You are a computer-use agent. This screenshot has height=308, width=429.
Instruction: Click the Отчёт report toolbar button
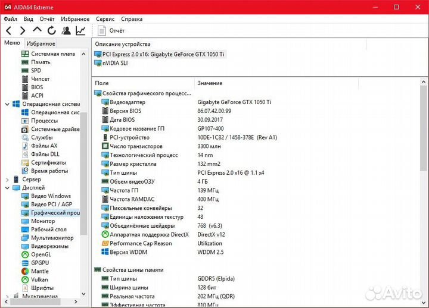111,30
